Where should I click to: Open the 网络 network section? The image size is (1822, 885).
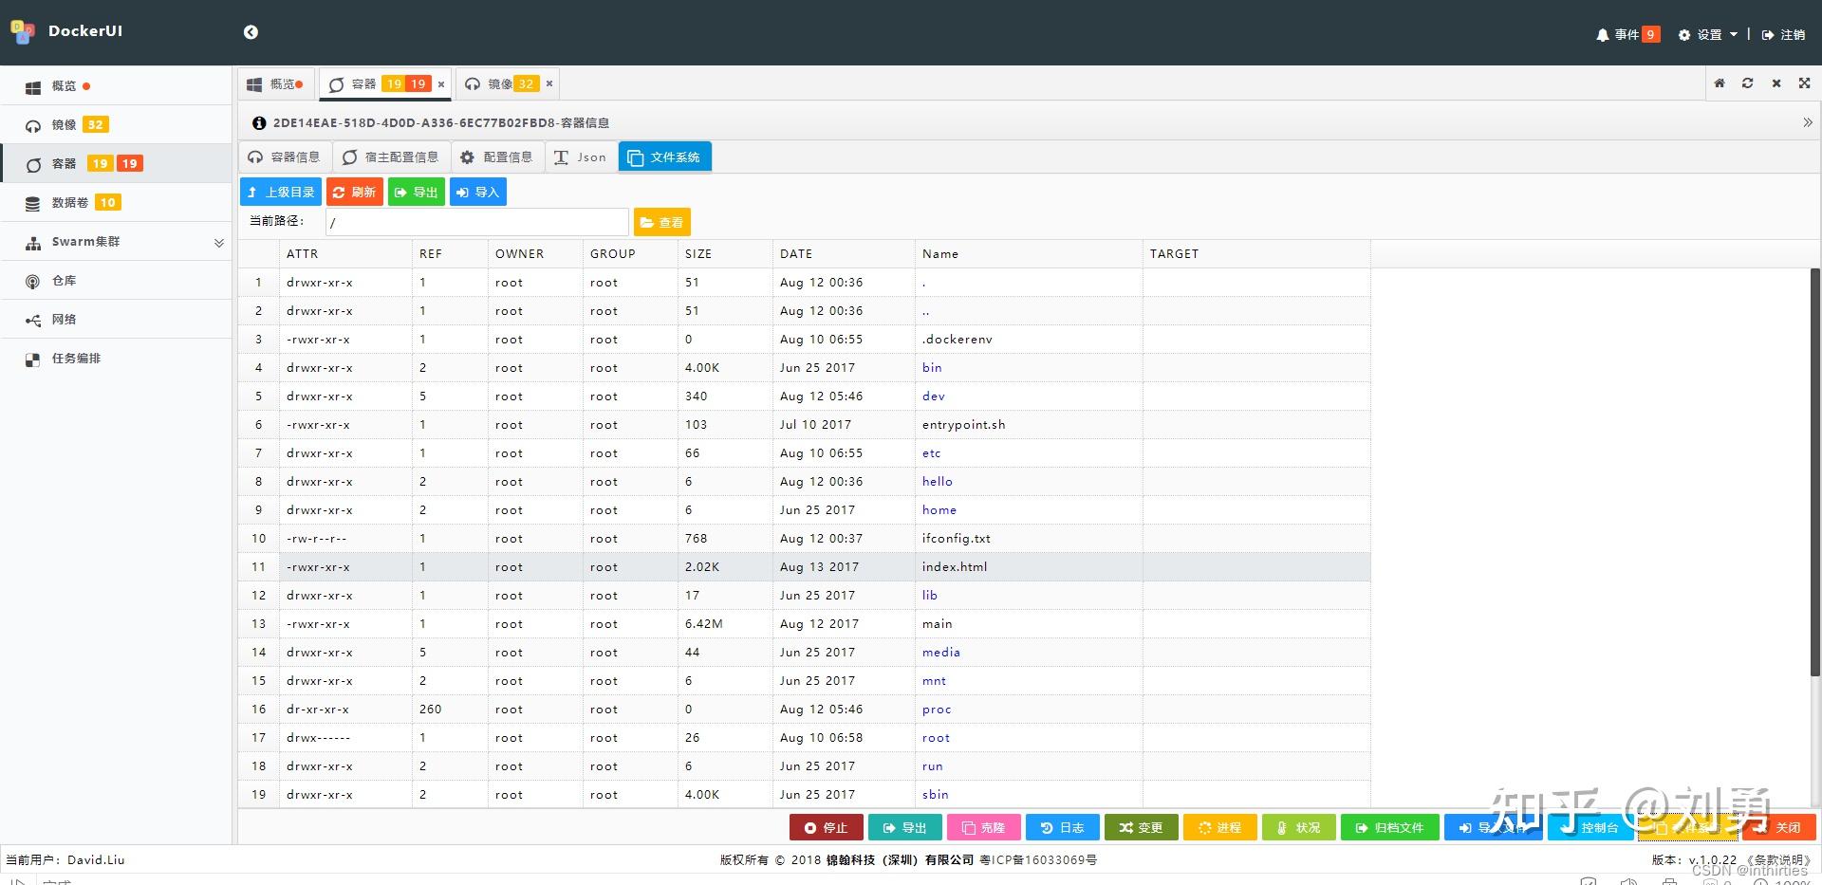(64, 319)
